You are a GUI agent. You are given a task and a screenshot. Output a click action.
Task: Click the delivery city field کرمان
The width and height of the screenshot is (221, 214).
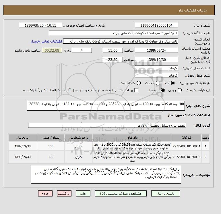tap(156, 75)
